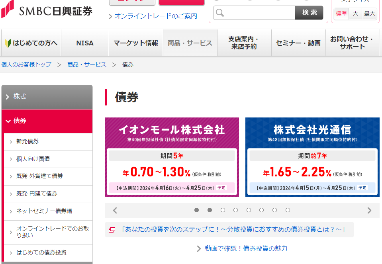
Task: Open 動画で確認！債券投資の魅力 link
Action: pos(246,248)
